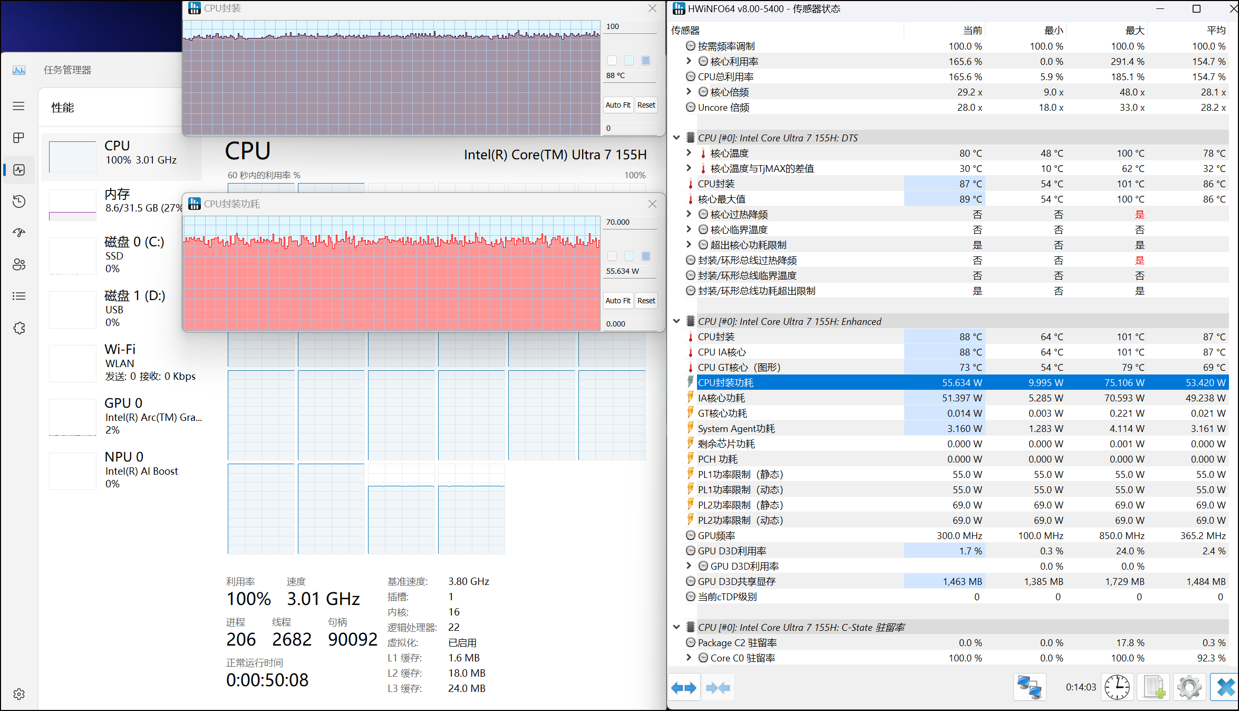
Task: Click the 70.000 max value field
Action: click(629, 222)
